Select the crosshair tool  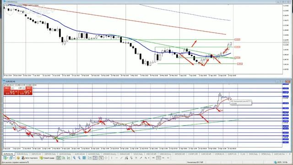point(106,158)
